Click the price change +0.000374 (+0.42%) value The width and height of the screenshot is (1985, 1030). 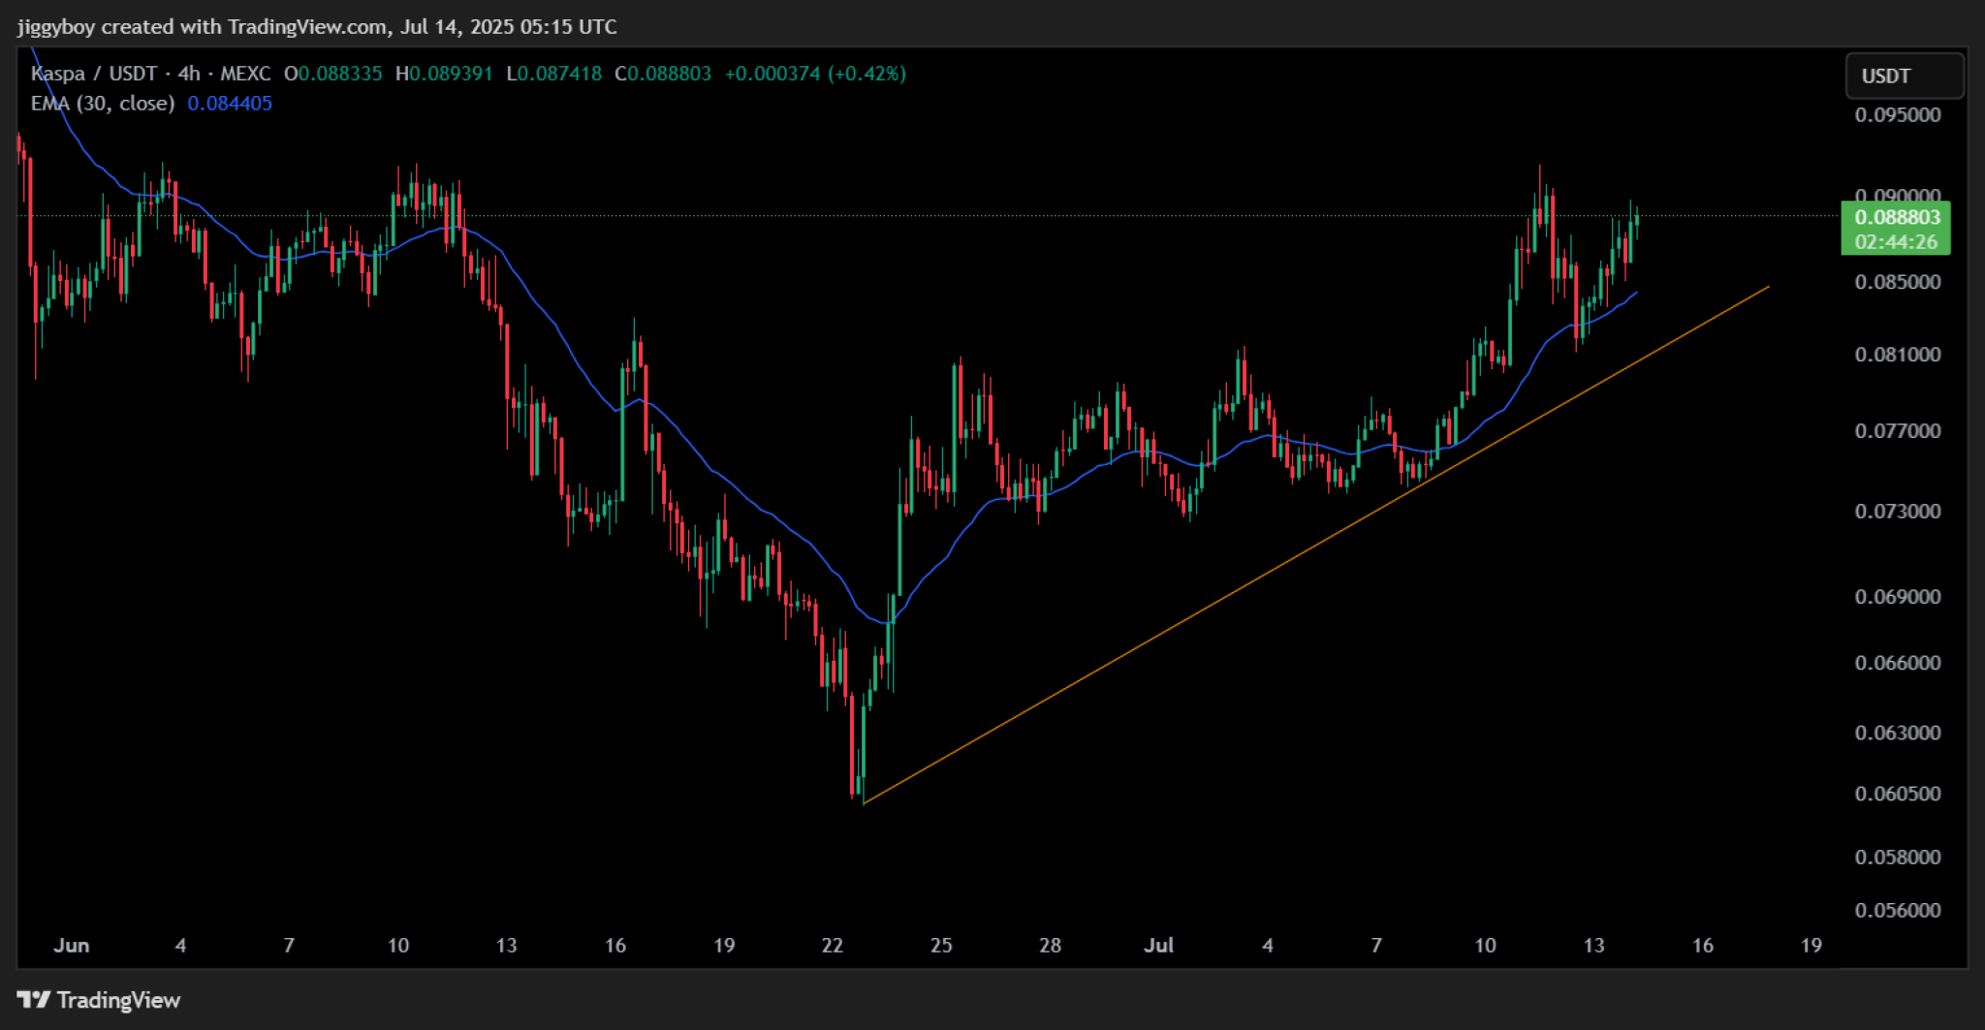(815, 74)
